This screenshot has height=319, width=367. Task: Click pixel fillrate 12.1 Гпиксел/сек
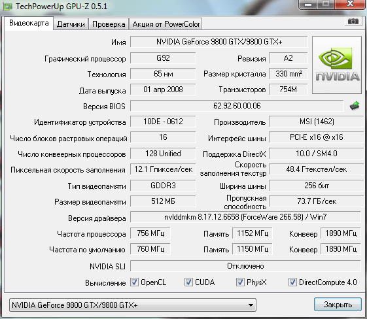click(x=163, y=169)
